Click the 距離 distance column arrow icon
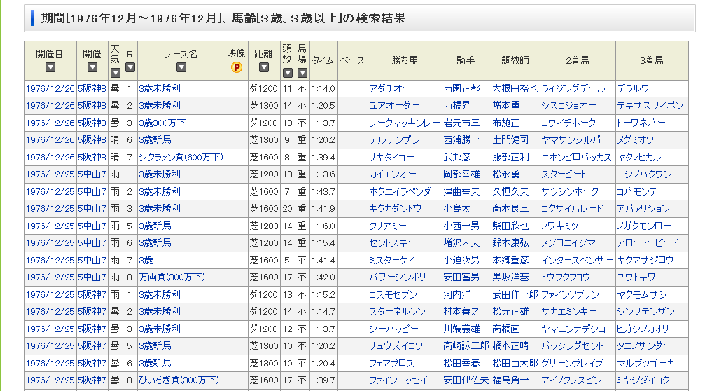The image size is (705, 391). [263, 68]
